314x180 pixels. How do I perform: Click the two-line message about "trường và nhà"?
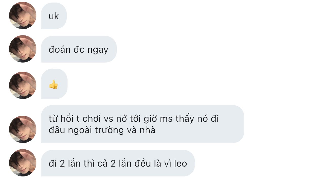tap(142, 124)
